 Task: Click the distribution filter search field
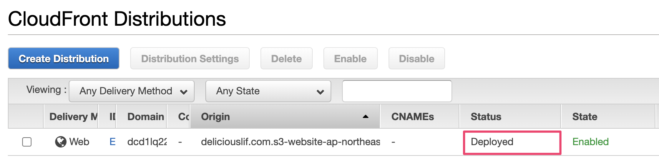(x=397, y=91)
